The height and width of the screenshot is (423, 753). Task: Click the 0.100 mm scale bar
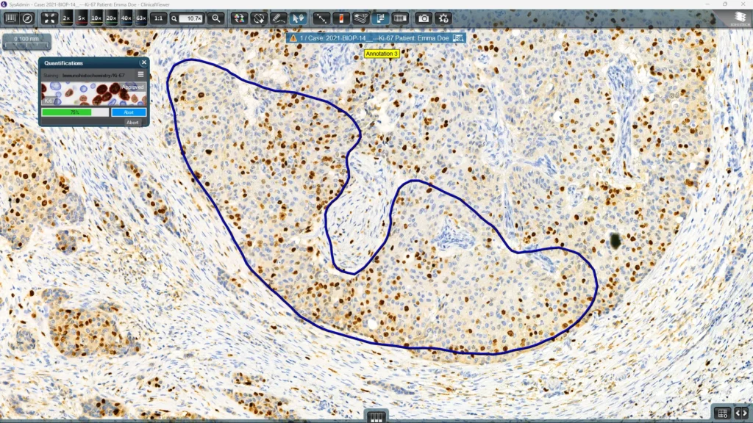click(26, 42)
